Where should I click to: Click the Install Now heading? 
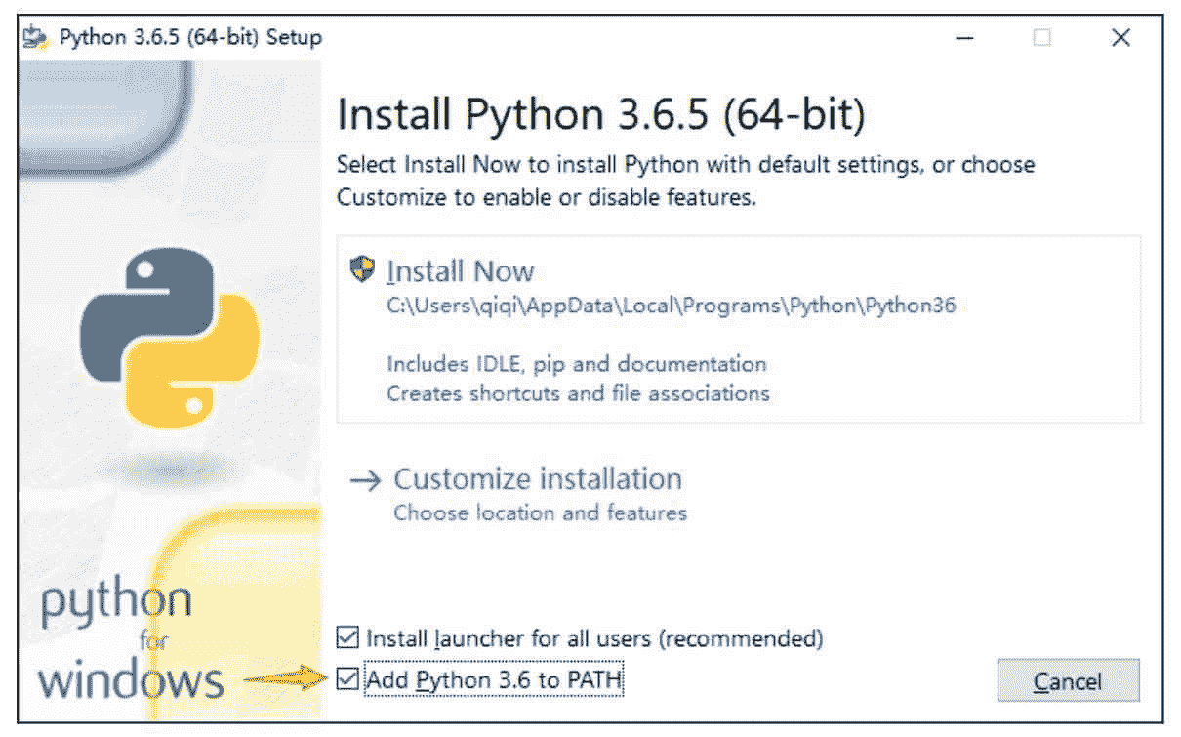(461, 270)
